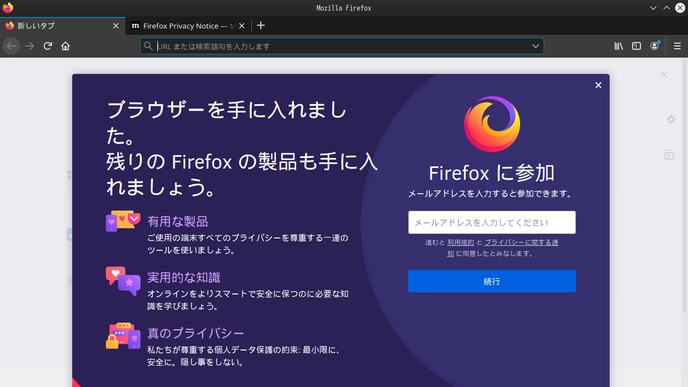Click the 真のプライバシー heading
The width and height of the screenshot is (688, 387).
(196, 333)
